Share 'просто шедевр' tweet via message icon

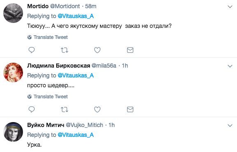130,109
